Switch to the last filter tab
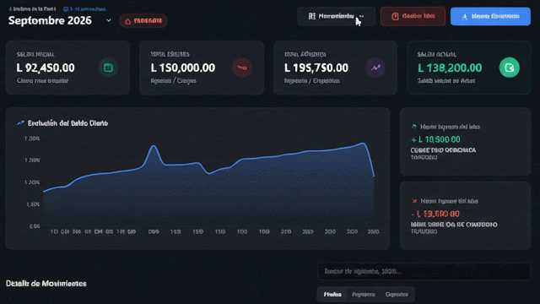This screenshot has height=304, width=540. (397, 295)
